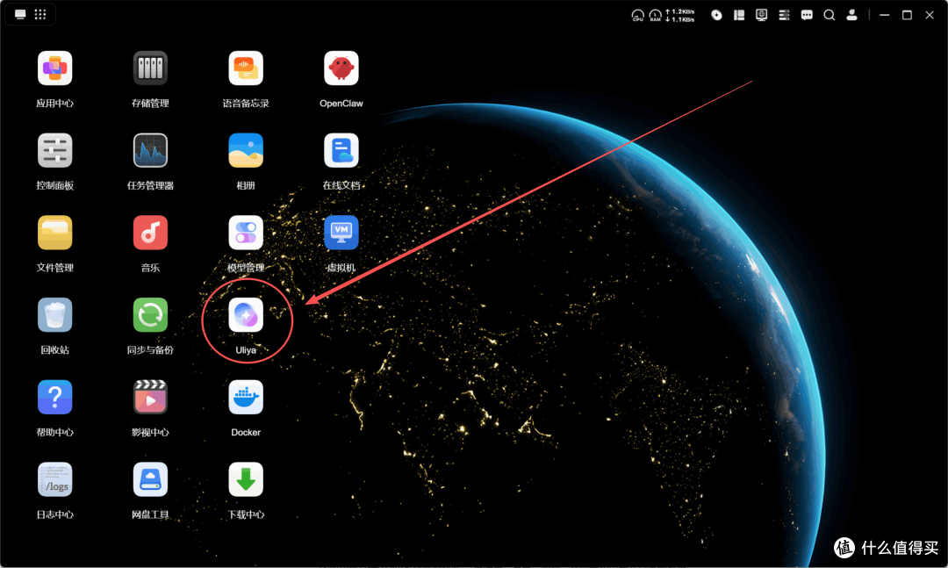Open 控制面板 control panel

point(55,151)
